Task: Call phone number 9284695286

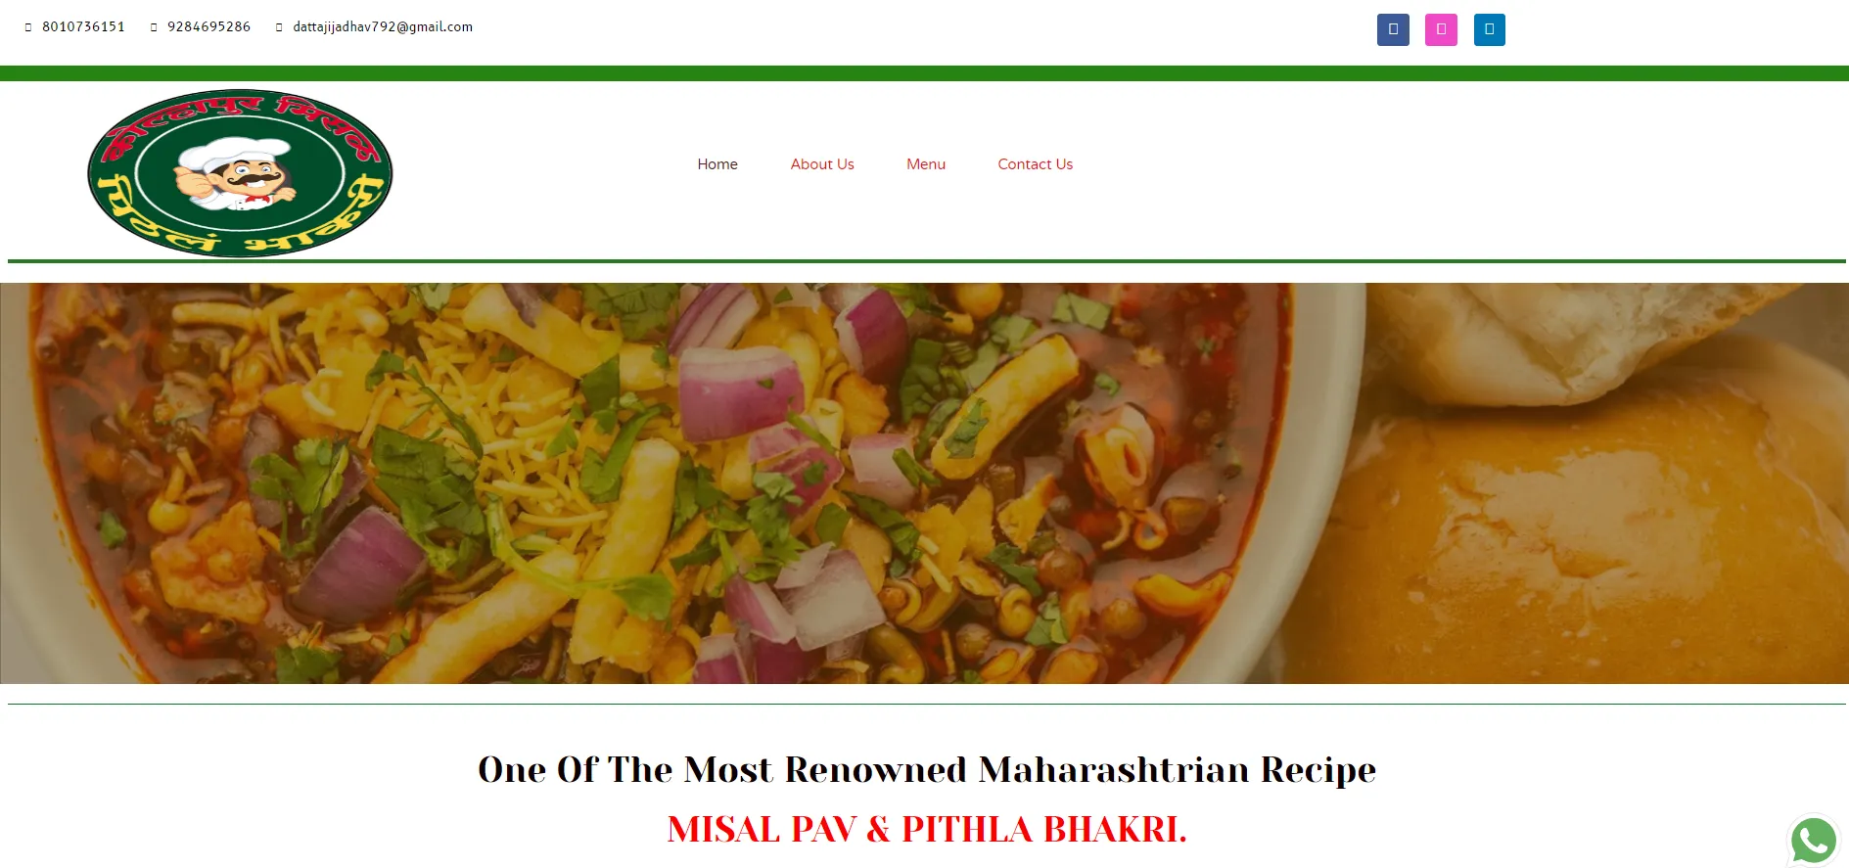Action: tap(208, 26)
